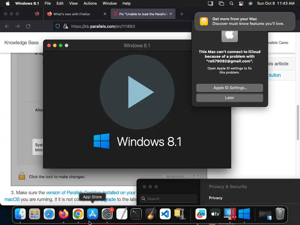The width and height of the screenshot is (300, 225).
Task: Click the web page vertical scrollbar
Action: (x=298, y=122)
